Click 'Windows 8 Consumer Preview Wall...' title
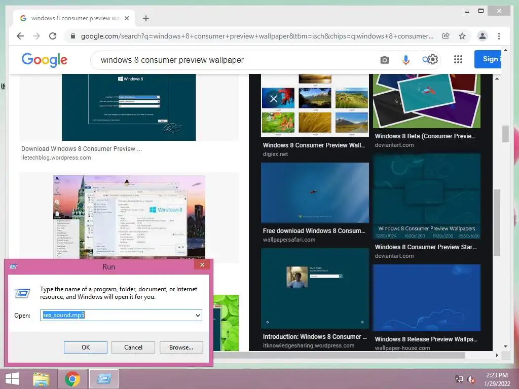 coord(314,145)
